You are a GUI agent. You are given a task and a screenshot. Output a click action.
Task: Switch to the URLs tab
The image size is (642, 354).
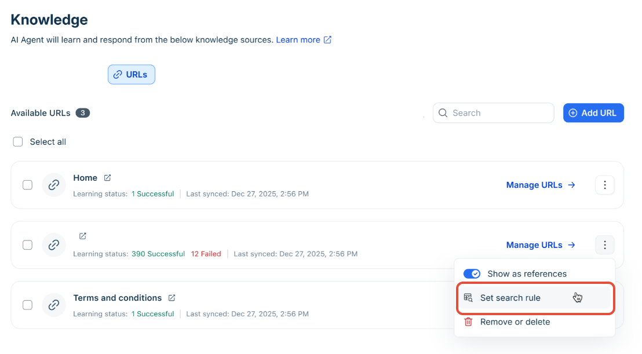click(x=132, y=75)
